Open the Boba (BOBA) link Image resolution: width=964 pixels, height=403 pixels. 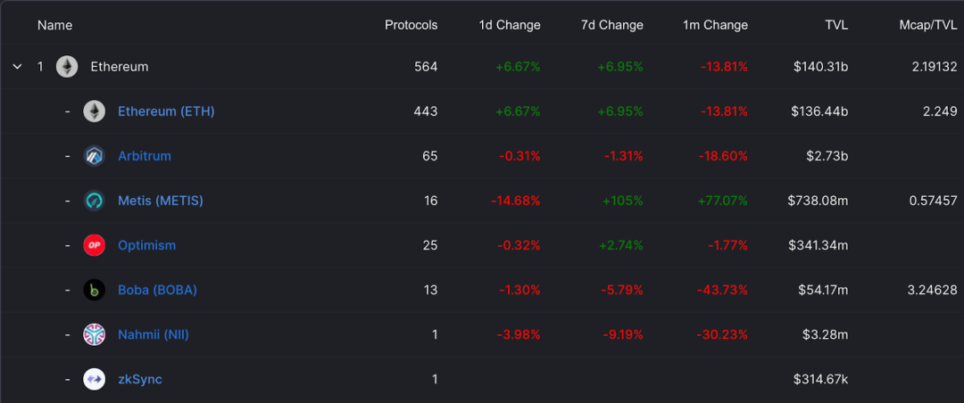click(157, 290)
